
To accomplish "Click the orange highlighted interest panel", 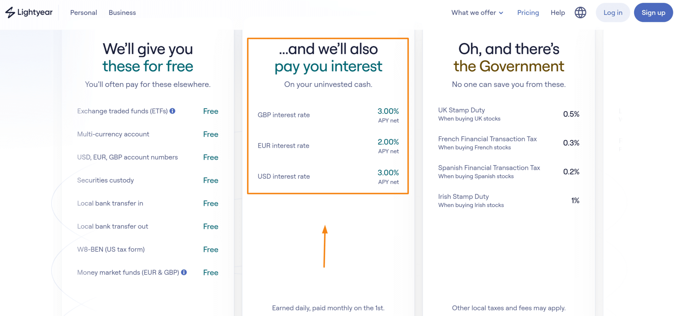I will [328, 116].
